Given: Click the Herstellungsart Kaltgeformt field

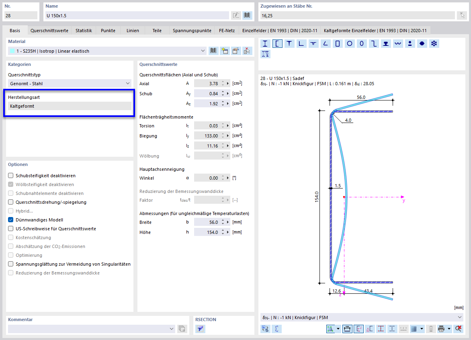Looking at the screenshot, I should (70, 106).
